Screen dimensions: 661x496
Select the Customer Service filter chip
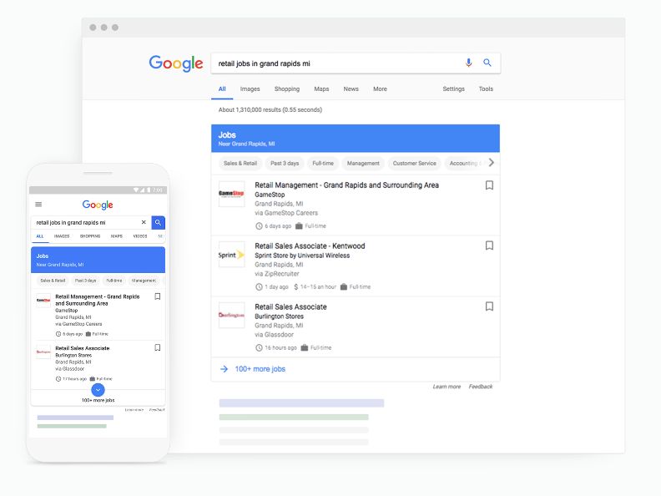point(415,164)
